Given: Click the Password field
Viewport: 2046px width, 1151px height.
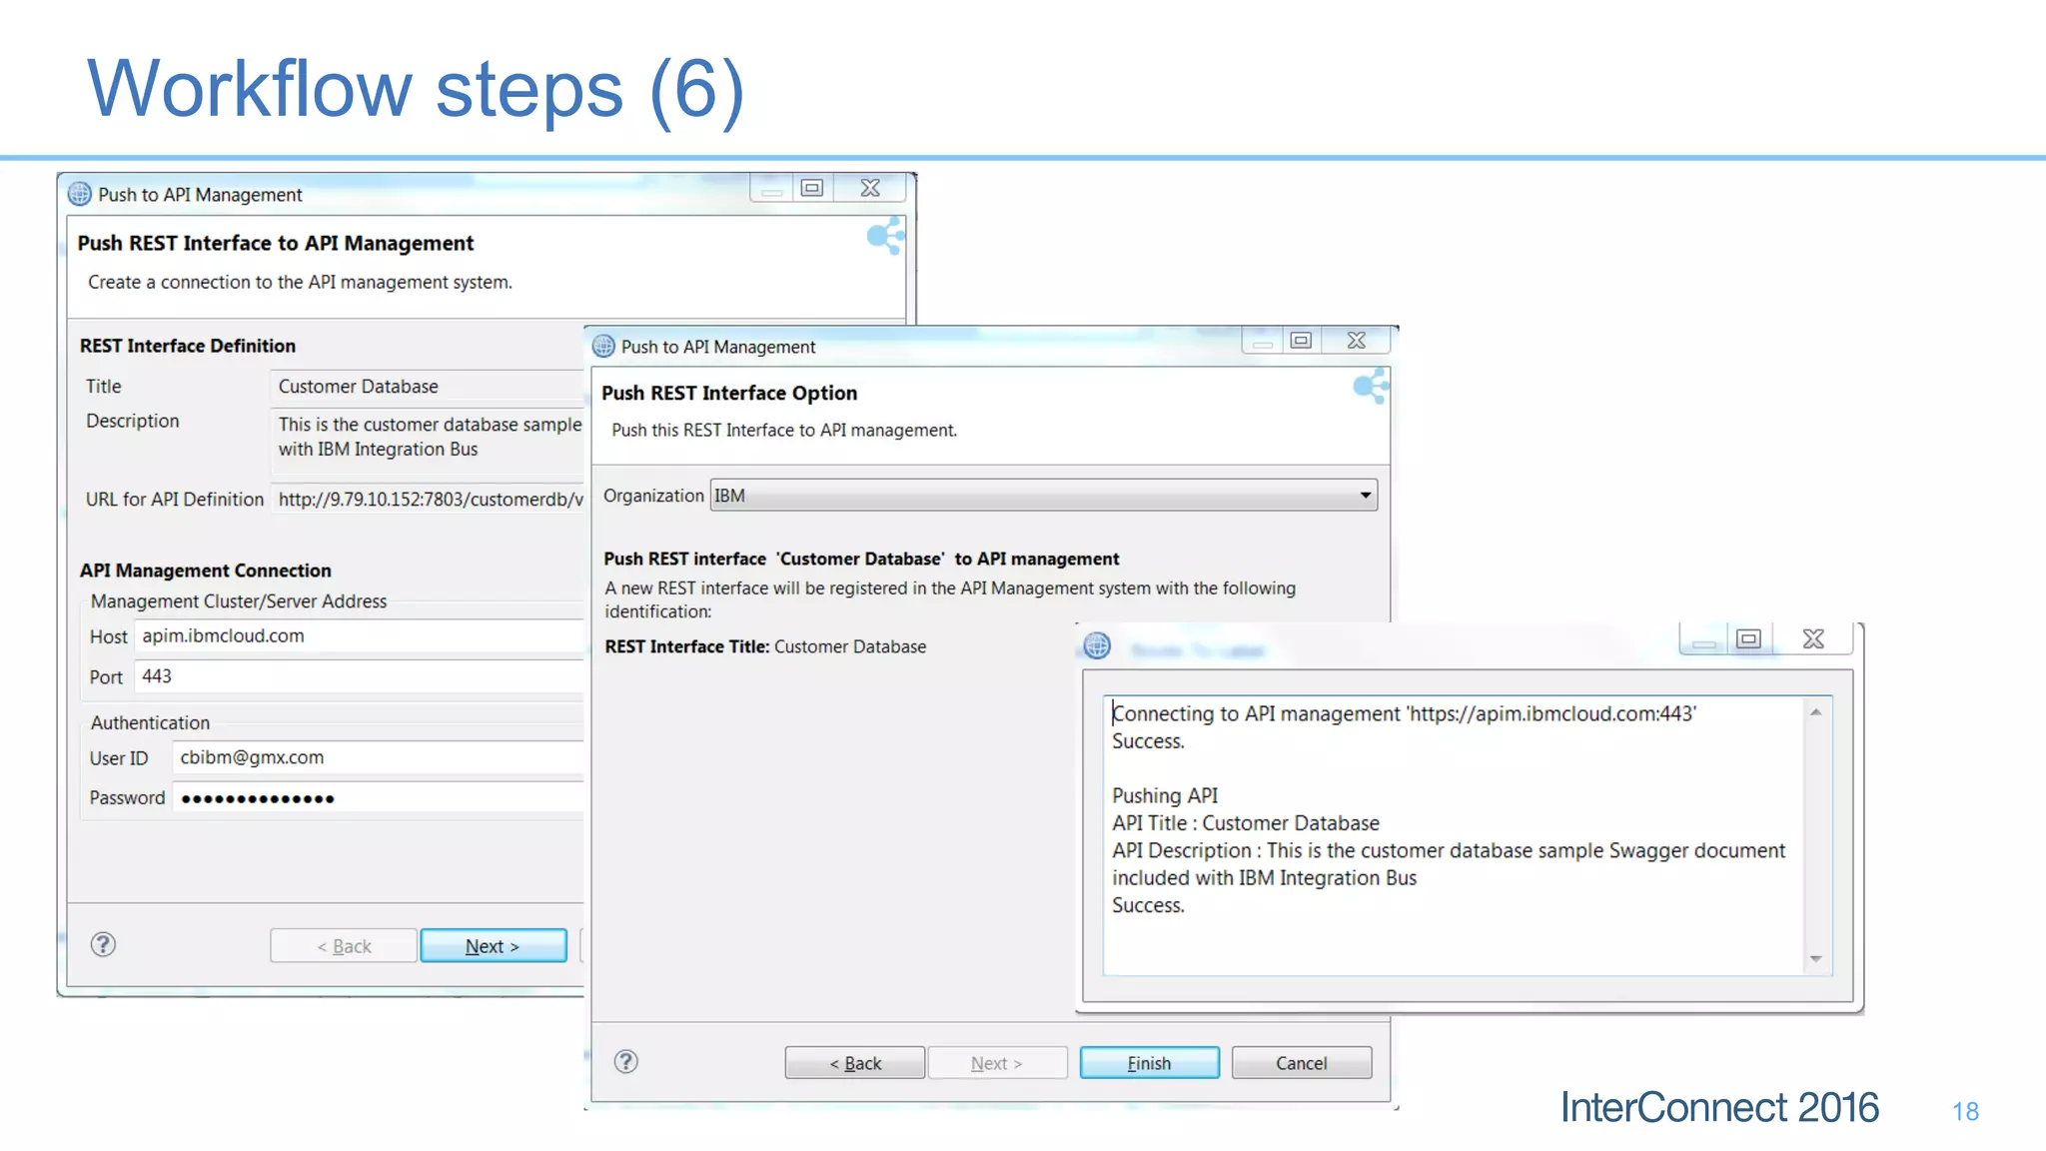Looking at the screenshot, I should pos(378,797).
